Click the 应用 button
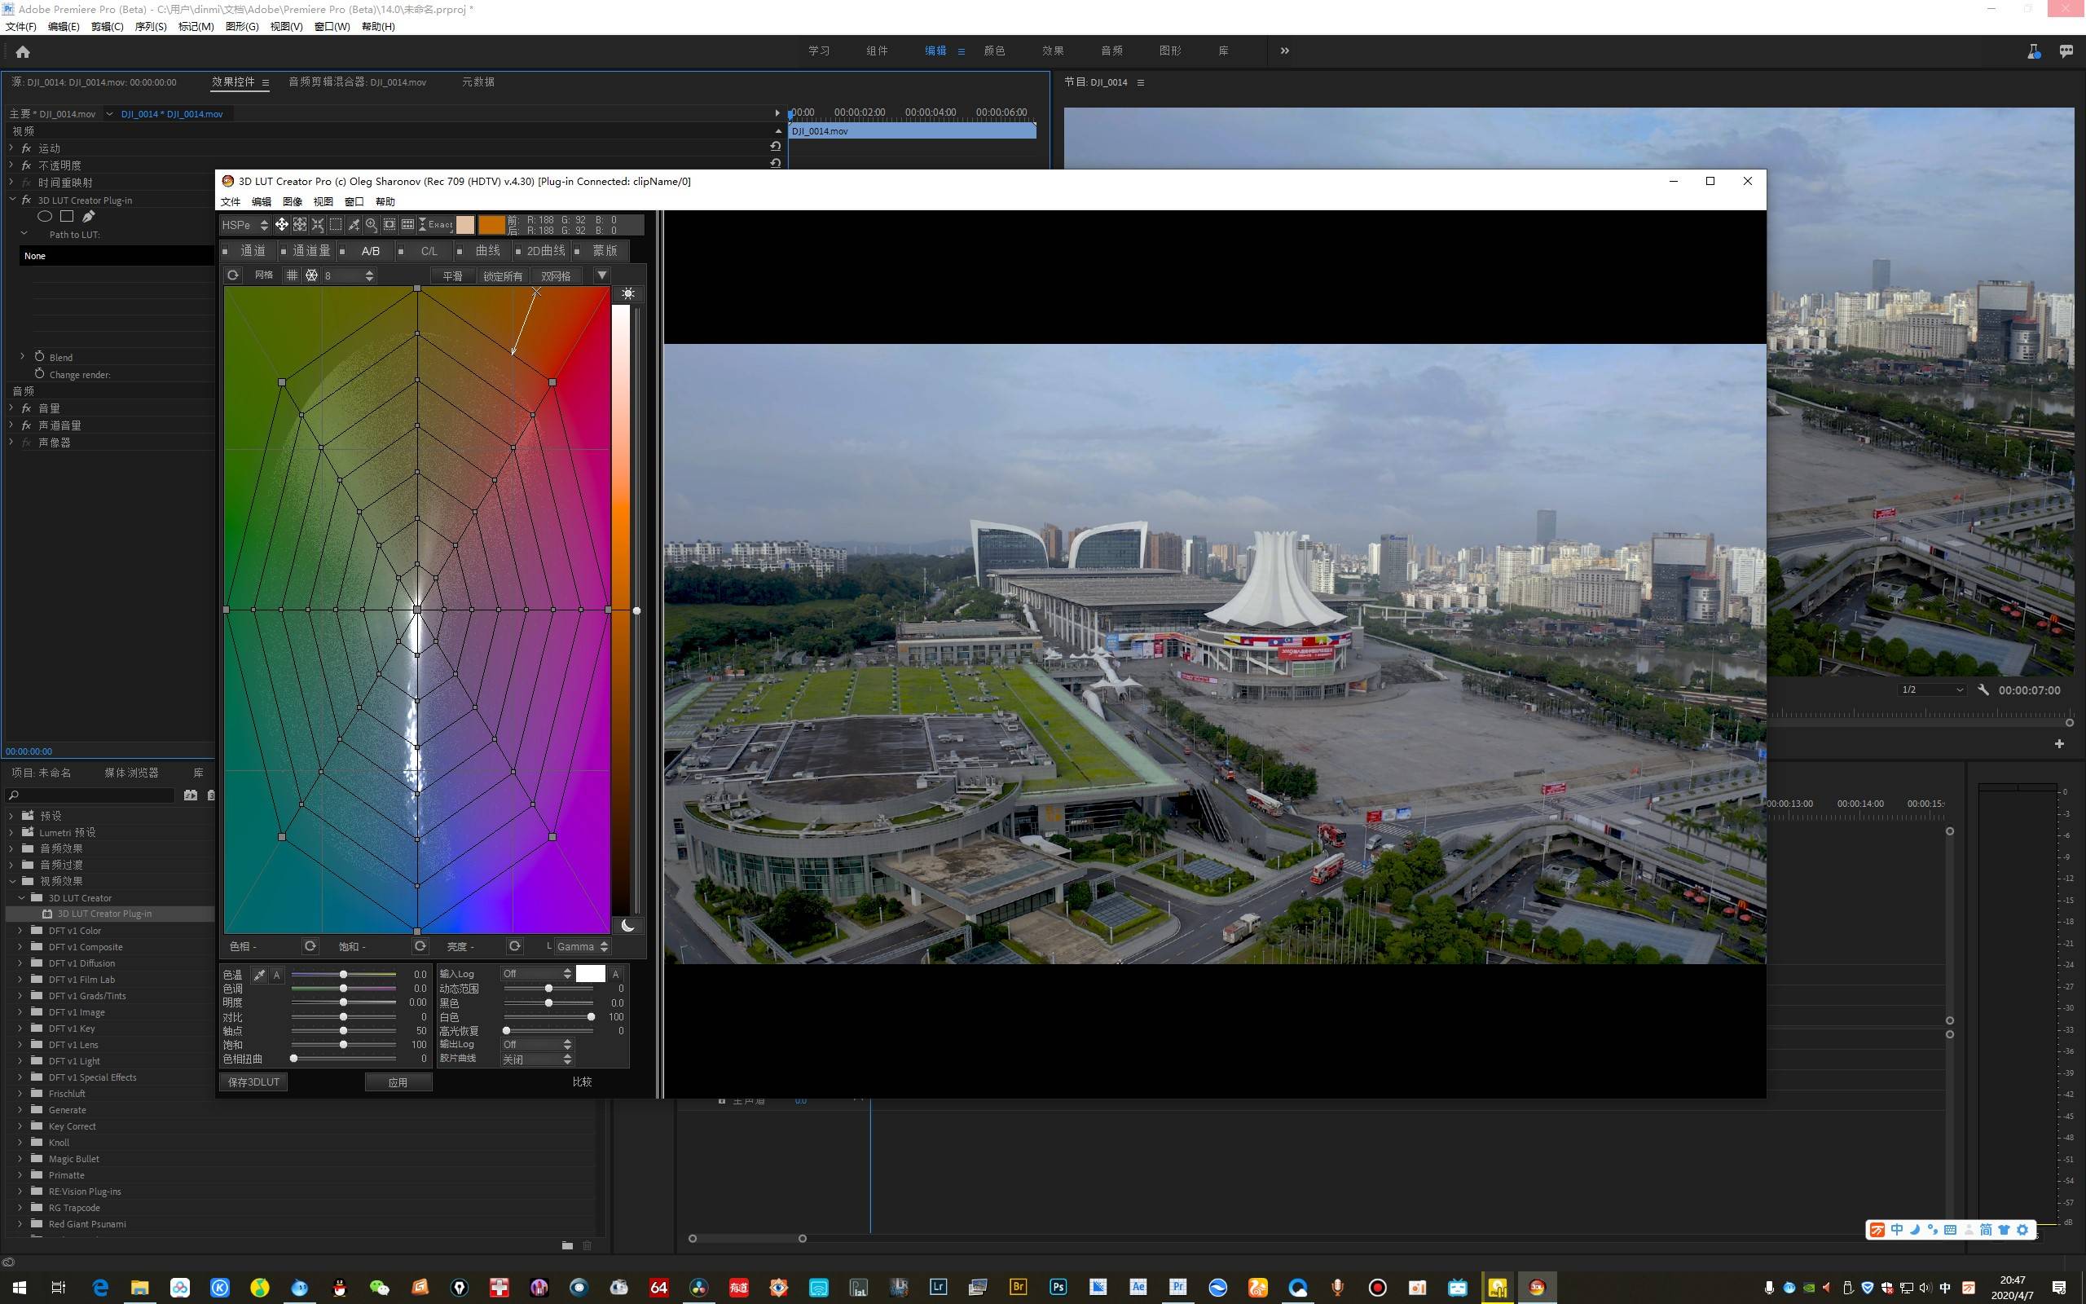The width and height of the screenshot is (2086, 1304). pyautogui.click(x=398, y=1082)
